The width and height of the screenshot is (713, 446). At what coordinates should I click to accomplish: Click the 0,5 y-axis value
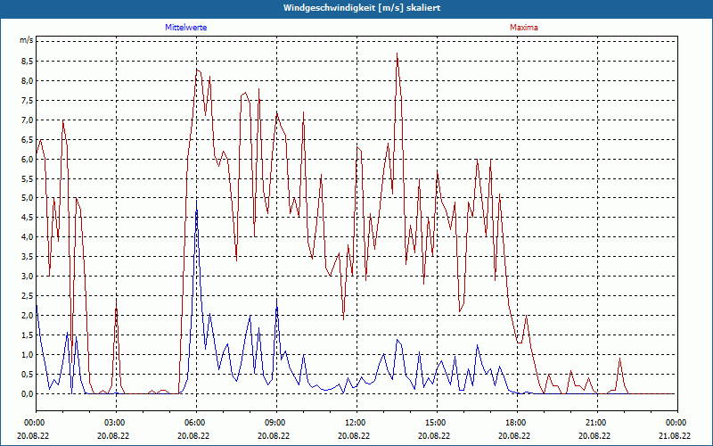tap(26, 375)
